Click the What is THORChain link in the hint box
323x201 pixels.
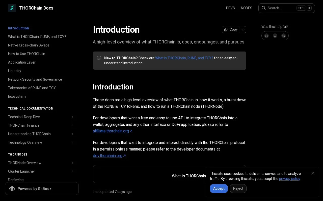[184, 58]
